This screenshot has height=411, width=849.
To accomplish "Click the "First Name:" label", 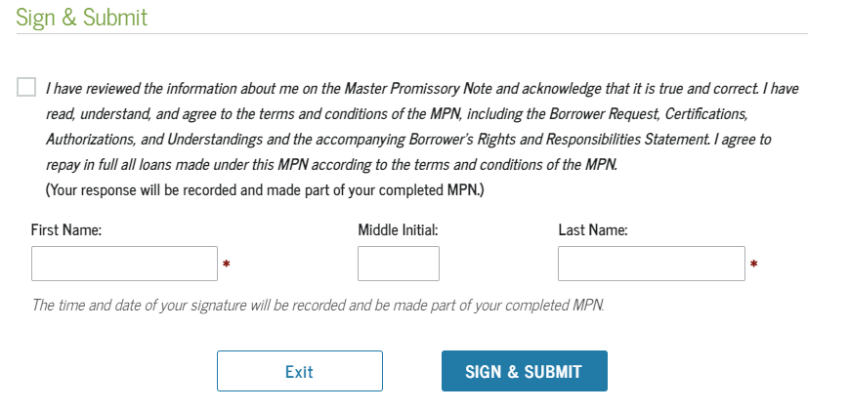I will coord(66,230).
